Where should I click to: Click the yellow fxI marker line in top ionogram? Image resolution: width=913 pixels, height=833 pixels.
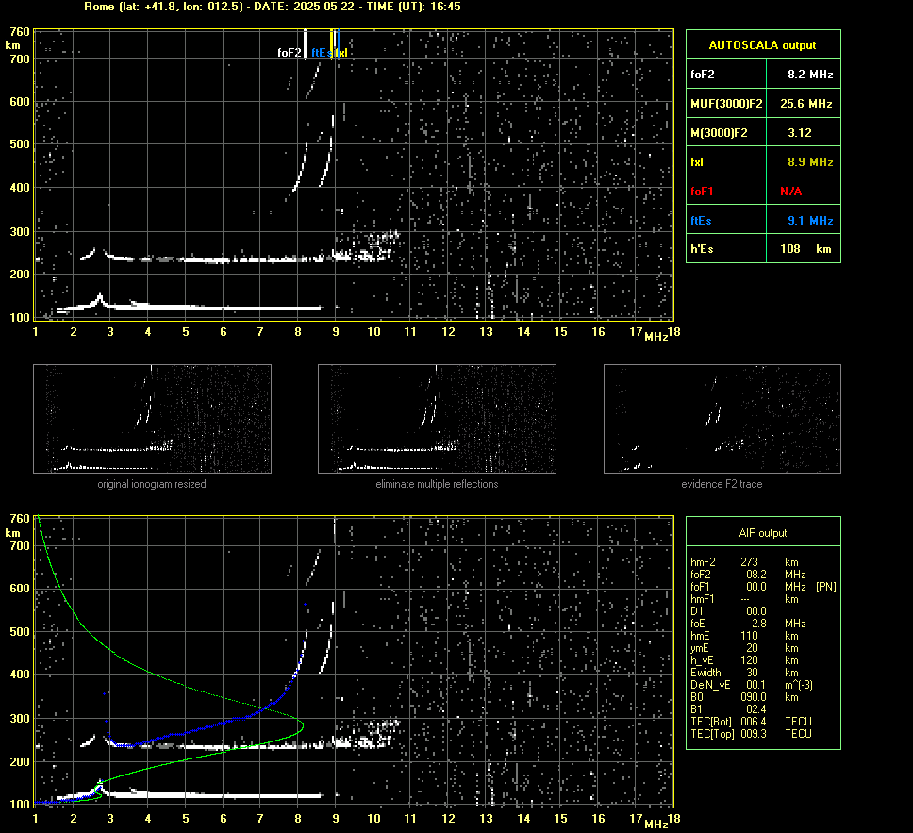click(x=332, y=43)
